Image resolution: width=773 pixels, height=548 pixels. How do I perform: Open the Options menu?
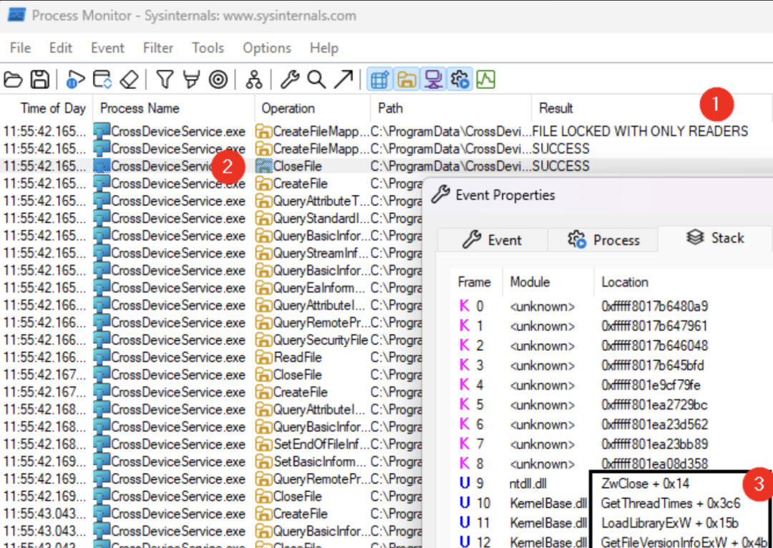[x=267, y=48]
